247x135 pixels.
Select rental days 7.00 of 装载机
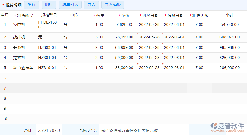[x=199, y=47]
